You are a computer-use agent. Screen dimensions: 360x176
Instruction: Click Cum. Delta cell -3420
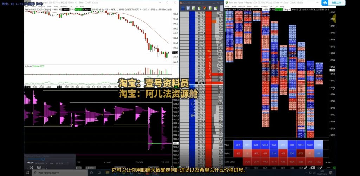coord(247,161)
